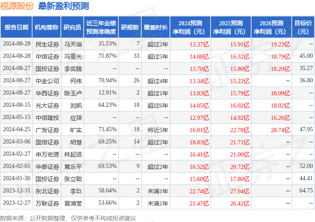315x222 pixels.
Task: Select the 中信证券 institution cell
Action: 47,56
